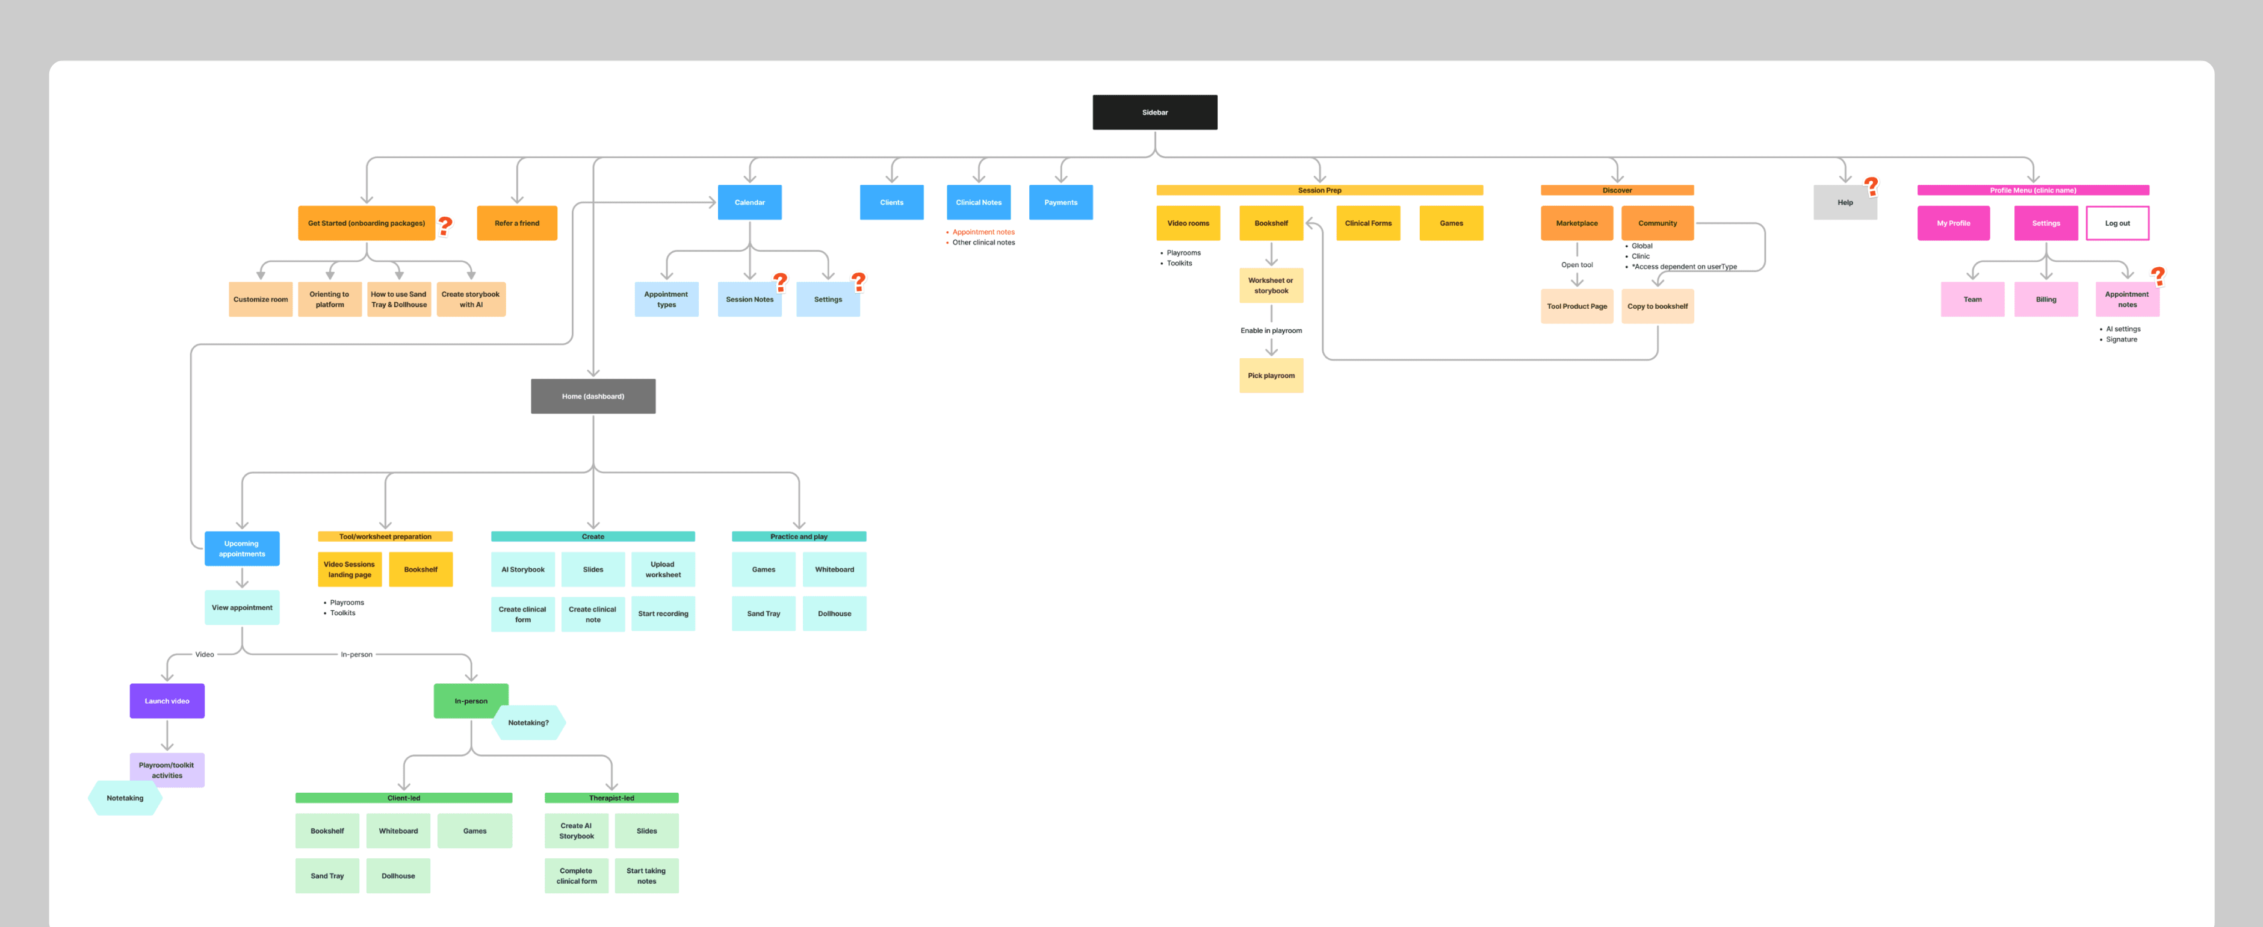Click question mark on Calendar Settings node
The height and width of the screenshot is (927, 2263).
click(x=858, y=281)
